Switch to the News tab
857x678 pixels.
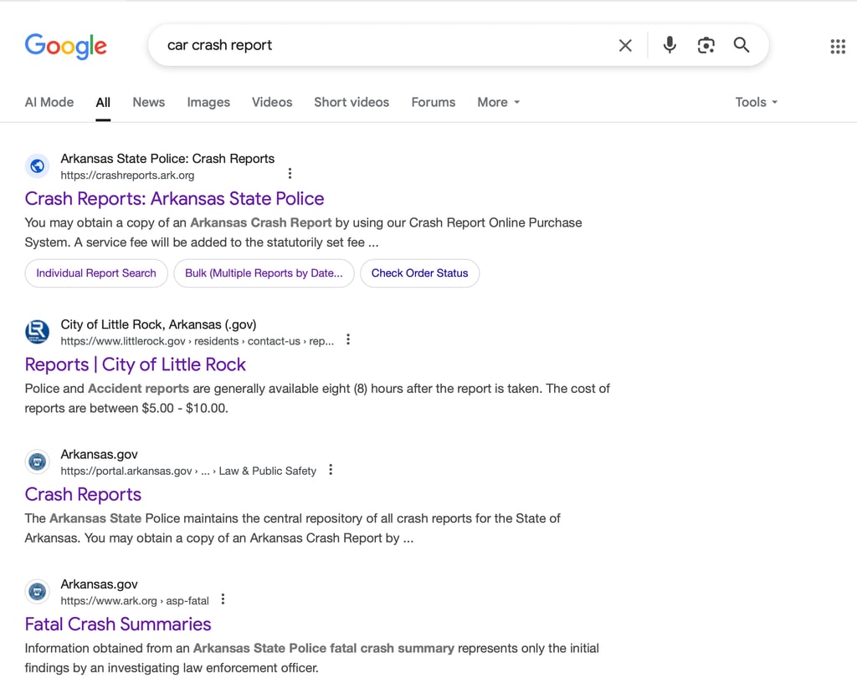[x=149, y=102]
